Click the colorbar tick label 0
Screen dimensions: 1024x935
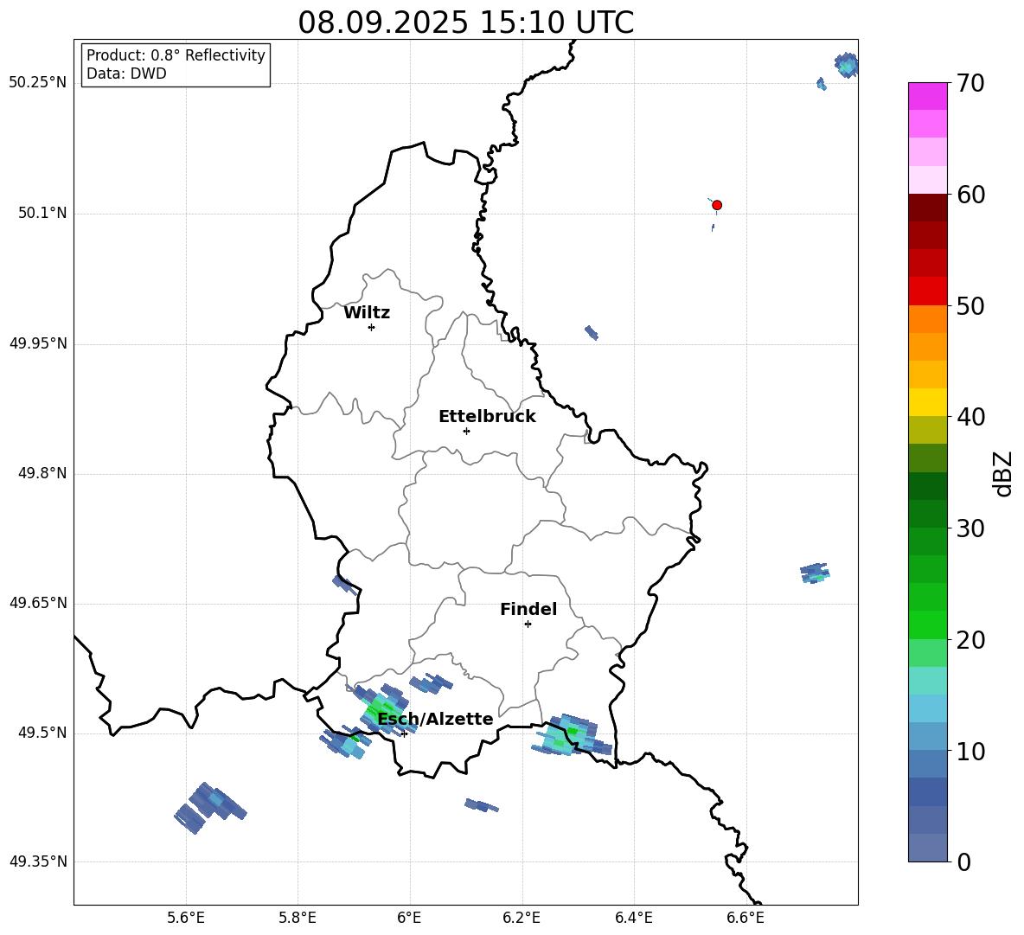(963, 861)
